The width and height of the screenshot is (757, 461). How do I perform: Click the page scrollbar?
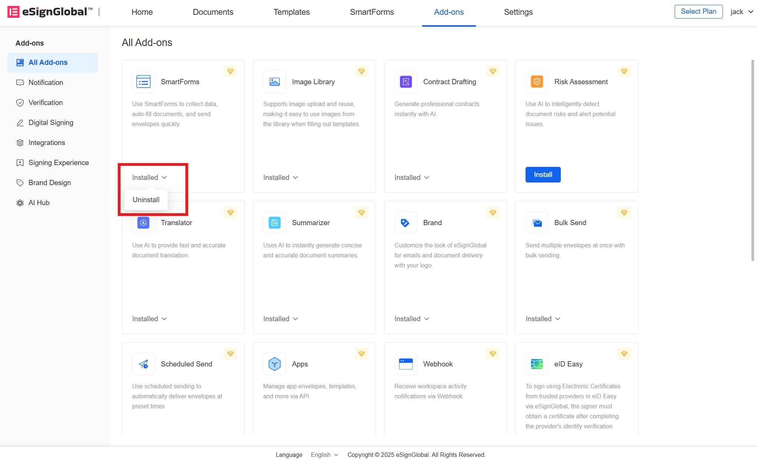[753, 160]
